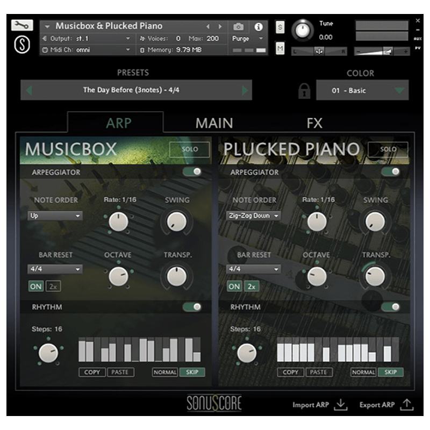Image resolution: width=430 pixels, height=430 pixels.
Task: Click the Plucked Piano Rate knob
Action: [317, 221]
